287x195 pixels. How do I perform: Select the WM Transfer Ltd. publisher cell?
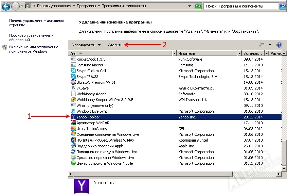[192, 100]
